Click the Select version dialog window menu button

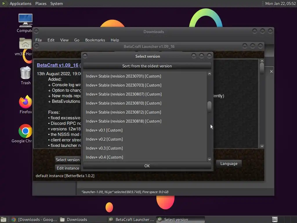(85, 56)
